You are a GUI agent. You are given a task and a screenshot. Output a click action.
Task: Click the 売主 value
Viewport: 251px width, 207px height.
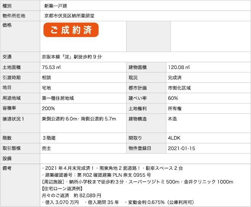46,149
